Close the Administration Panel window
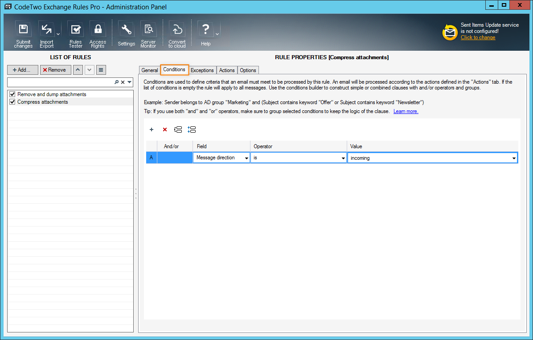 pyautogui.click(x=520, y=5)
